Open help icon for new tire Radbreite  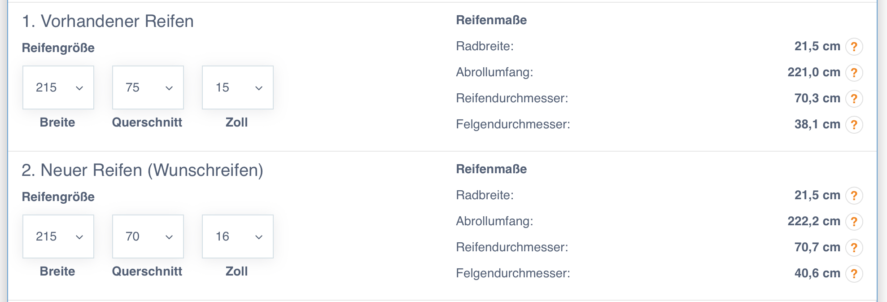854,196
